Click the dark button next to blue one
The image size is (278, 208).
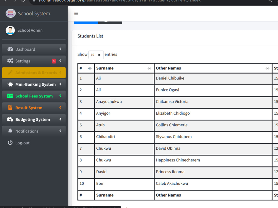click(x=110, y=22)
